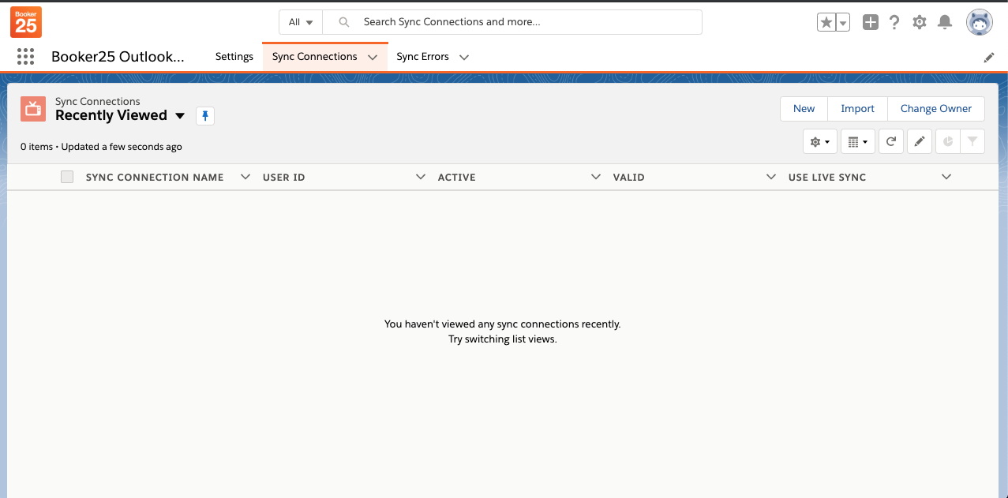Pin the Recently Viewed list view
Viewport: 1008px width, 498px height.
click(205, 116)
